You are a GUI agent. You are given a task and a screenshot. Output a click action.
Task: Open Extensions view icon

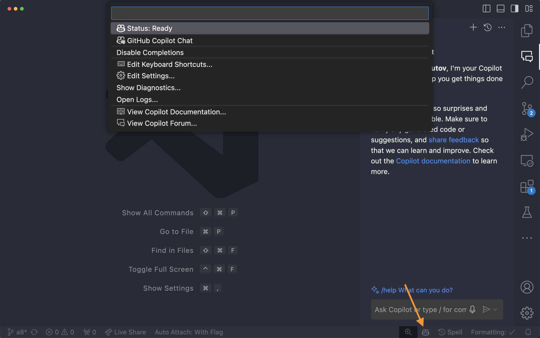527,187
